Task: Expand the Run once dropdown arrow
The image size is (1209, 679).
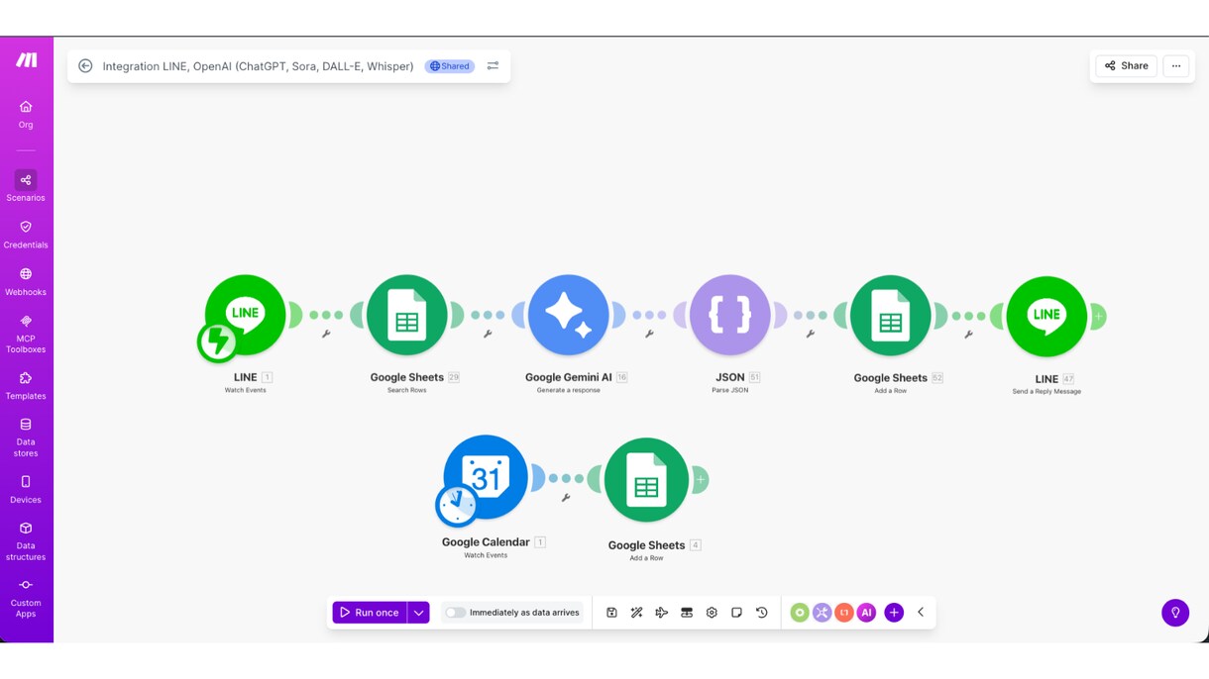Action: tap(418, 613)
